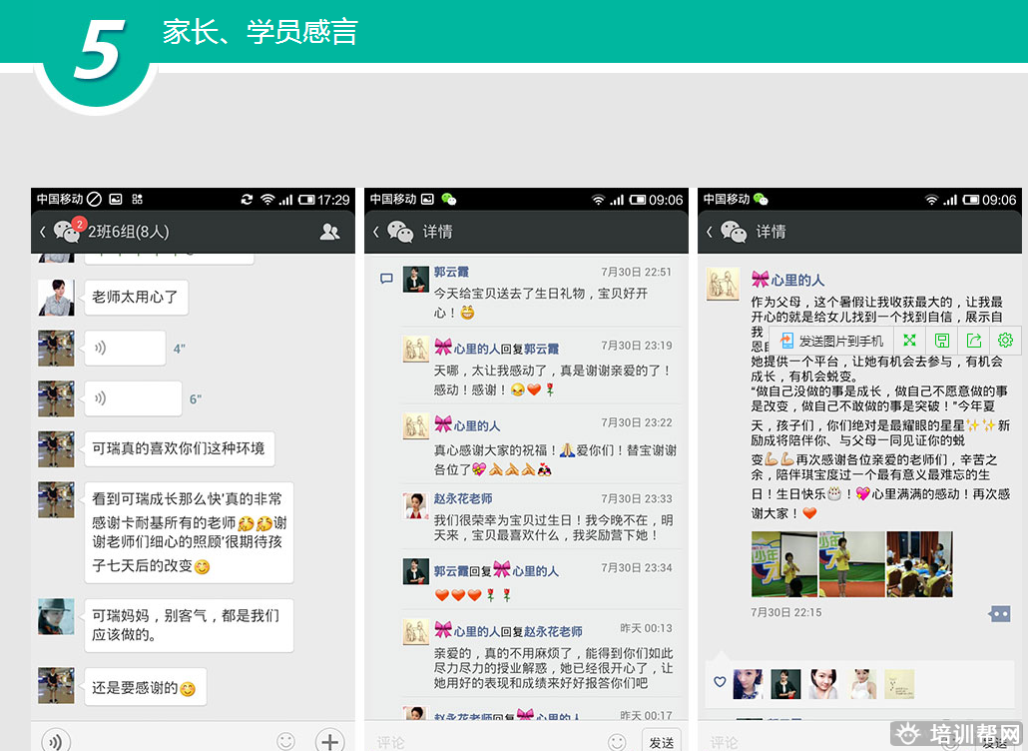Tap second liker avatar in dark suit
Screen dimensions: 1028x751
785,684
